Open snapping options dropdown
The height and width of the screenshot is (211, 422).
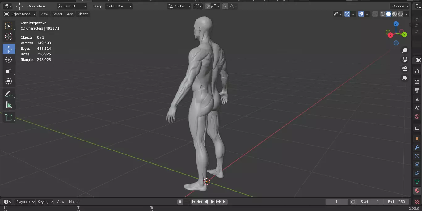click(216, 6)
